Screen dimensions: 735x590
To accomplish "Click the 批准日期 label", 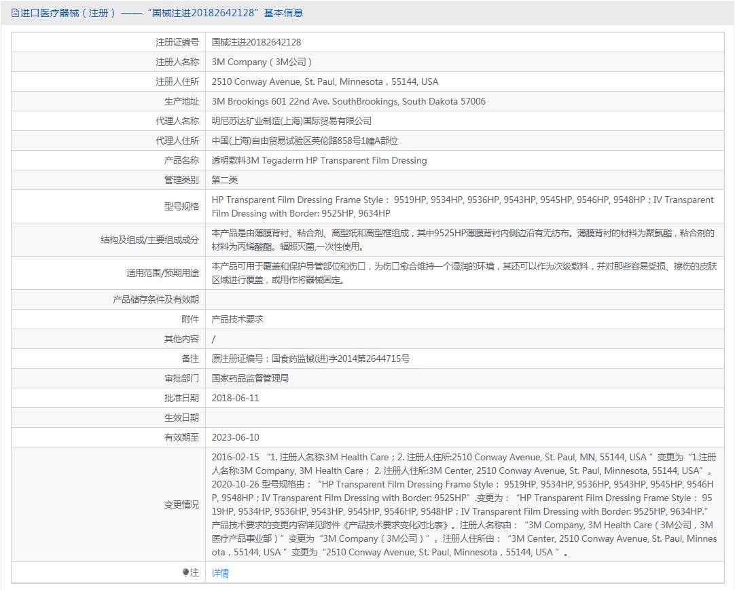I will [181, 398].
